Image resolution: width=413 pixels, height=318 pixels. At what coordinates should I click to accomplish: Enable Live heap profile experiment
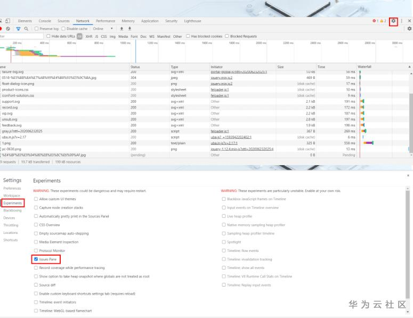(x=224, y=216)
